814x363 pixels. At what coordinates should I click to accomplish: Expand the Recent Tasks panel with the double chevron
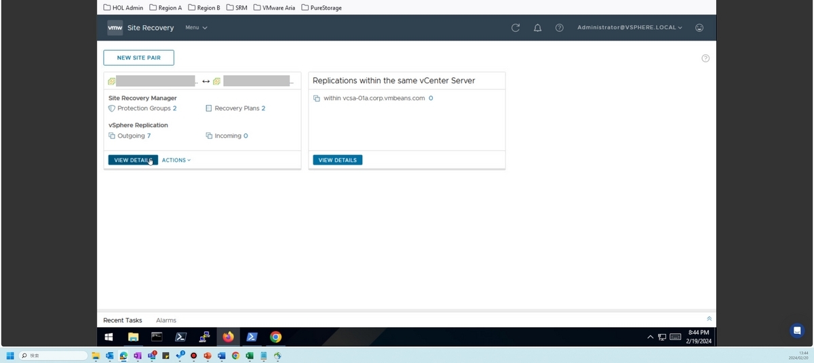point(709,319)
